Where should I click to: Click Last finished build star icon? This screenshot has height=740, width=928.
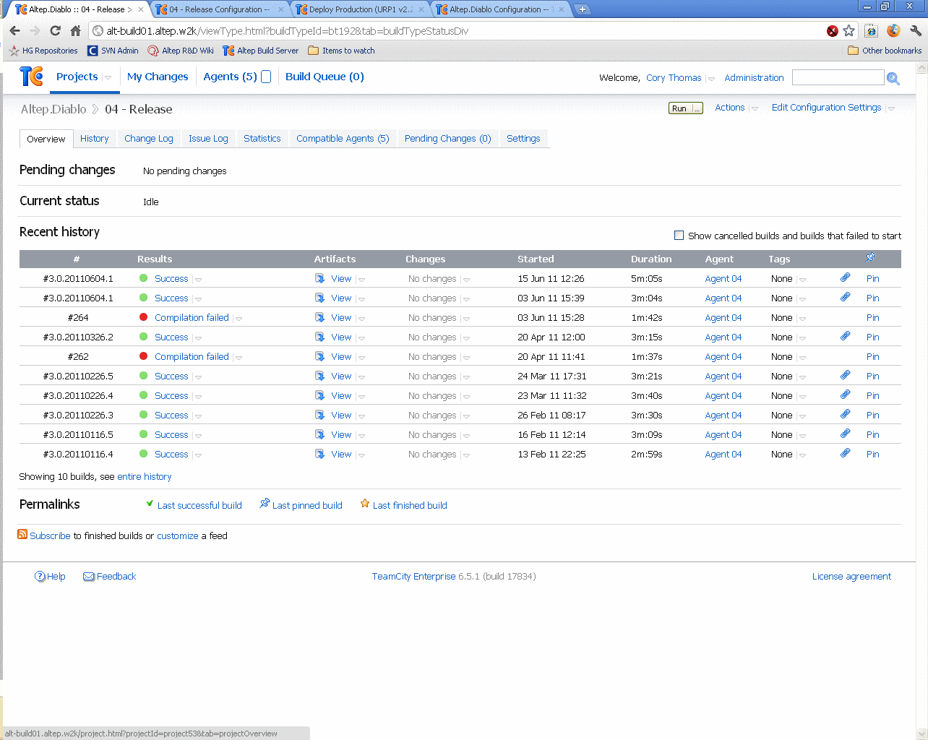[365, 504]
